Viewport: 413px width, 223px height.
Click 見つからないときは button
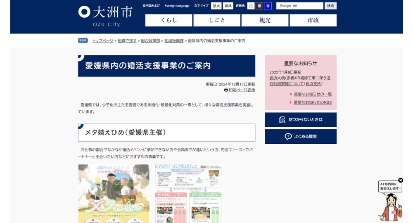click(x=301, y=119)
